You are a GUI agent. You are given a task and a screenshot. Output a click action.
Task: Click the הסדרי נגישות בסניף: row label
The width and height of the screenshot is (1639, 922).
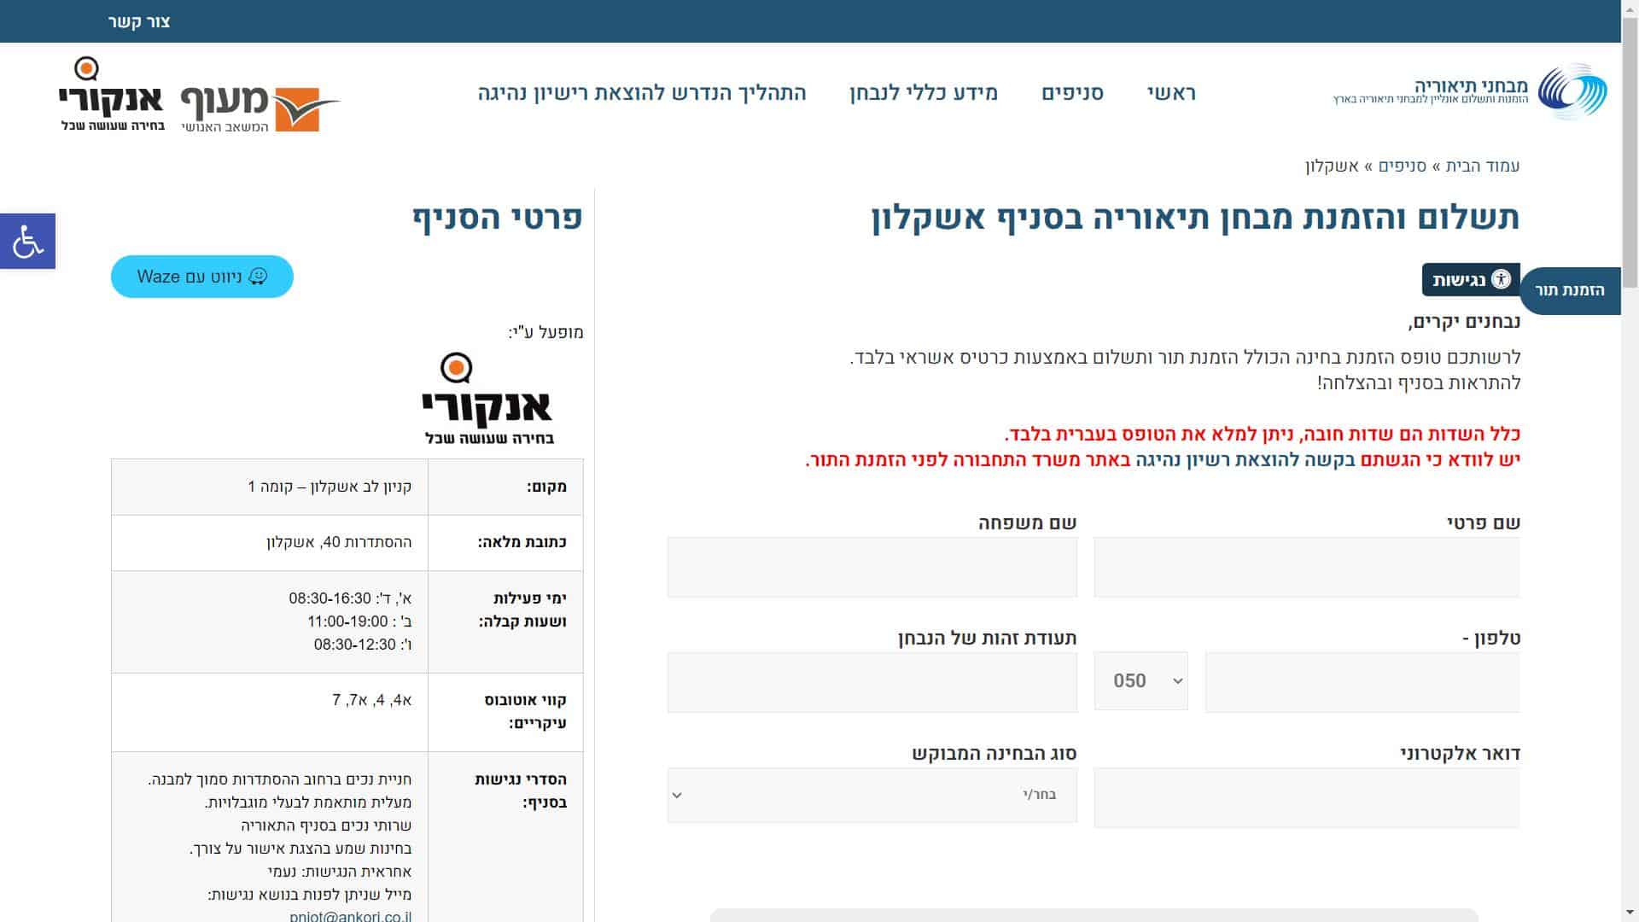(521, 791)
